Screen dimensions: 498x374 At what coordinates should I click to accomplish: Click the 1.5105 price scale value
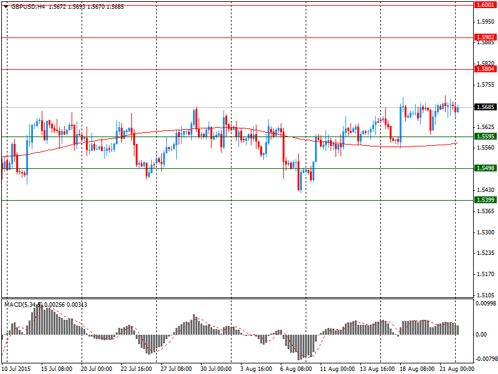(x=486, y=295)
